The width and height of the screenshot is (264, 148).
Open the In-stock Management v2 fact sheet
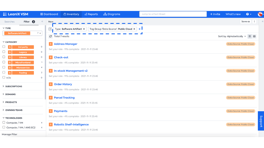[71, 71]
